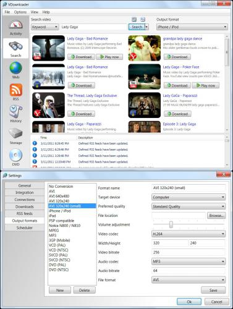Open the View menu
The width and height of the screenshot is (233, 309).
35,12
